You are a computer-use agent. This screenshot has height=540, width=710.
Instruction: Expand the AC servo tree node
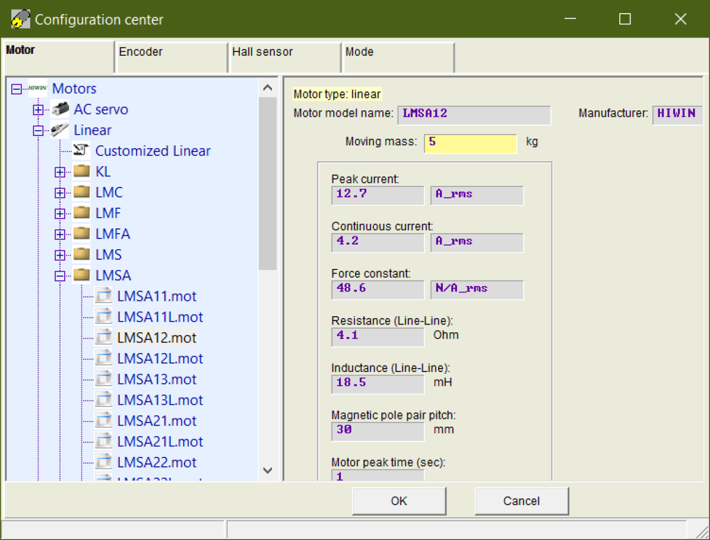tap(38, 110)
